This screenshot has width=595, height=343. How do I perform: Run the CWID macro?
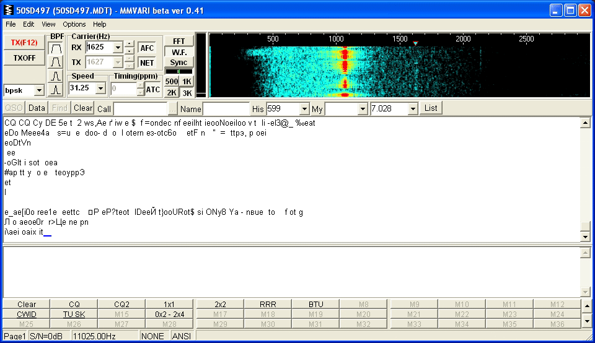pos(27,314)
